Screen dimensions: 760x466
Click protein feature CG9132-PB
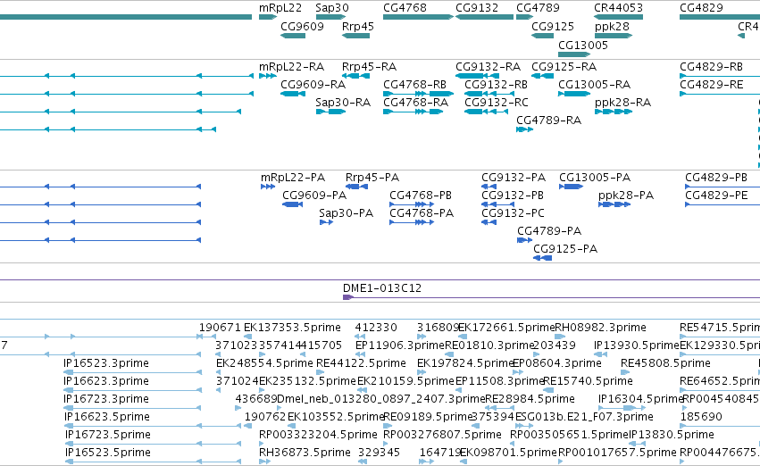pyautogui.click(x=513, y=196)
